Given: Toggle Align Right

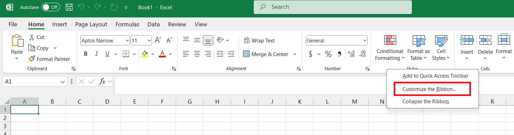Looking at the screenshot, I should pos(208,54).
